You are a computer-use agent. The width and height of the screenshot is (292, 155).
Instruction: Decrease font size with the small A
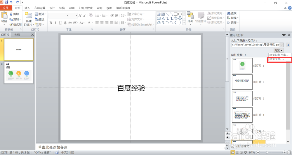click(x=85, y=15)
